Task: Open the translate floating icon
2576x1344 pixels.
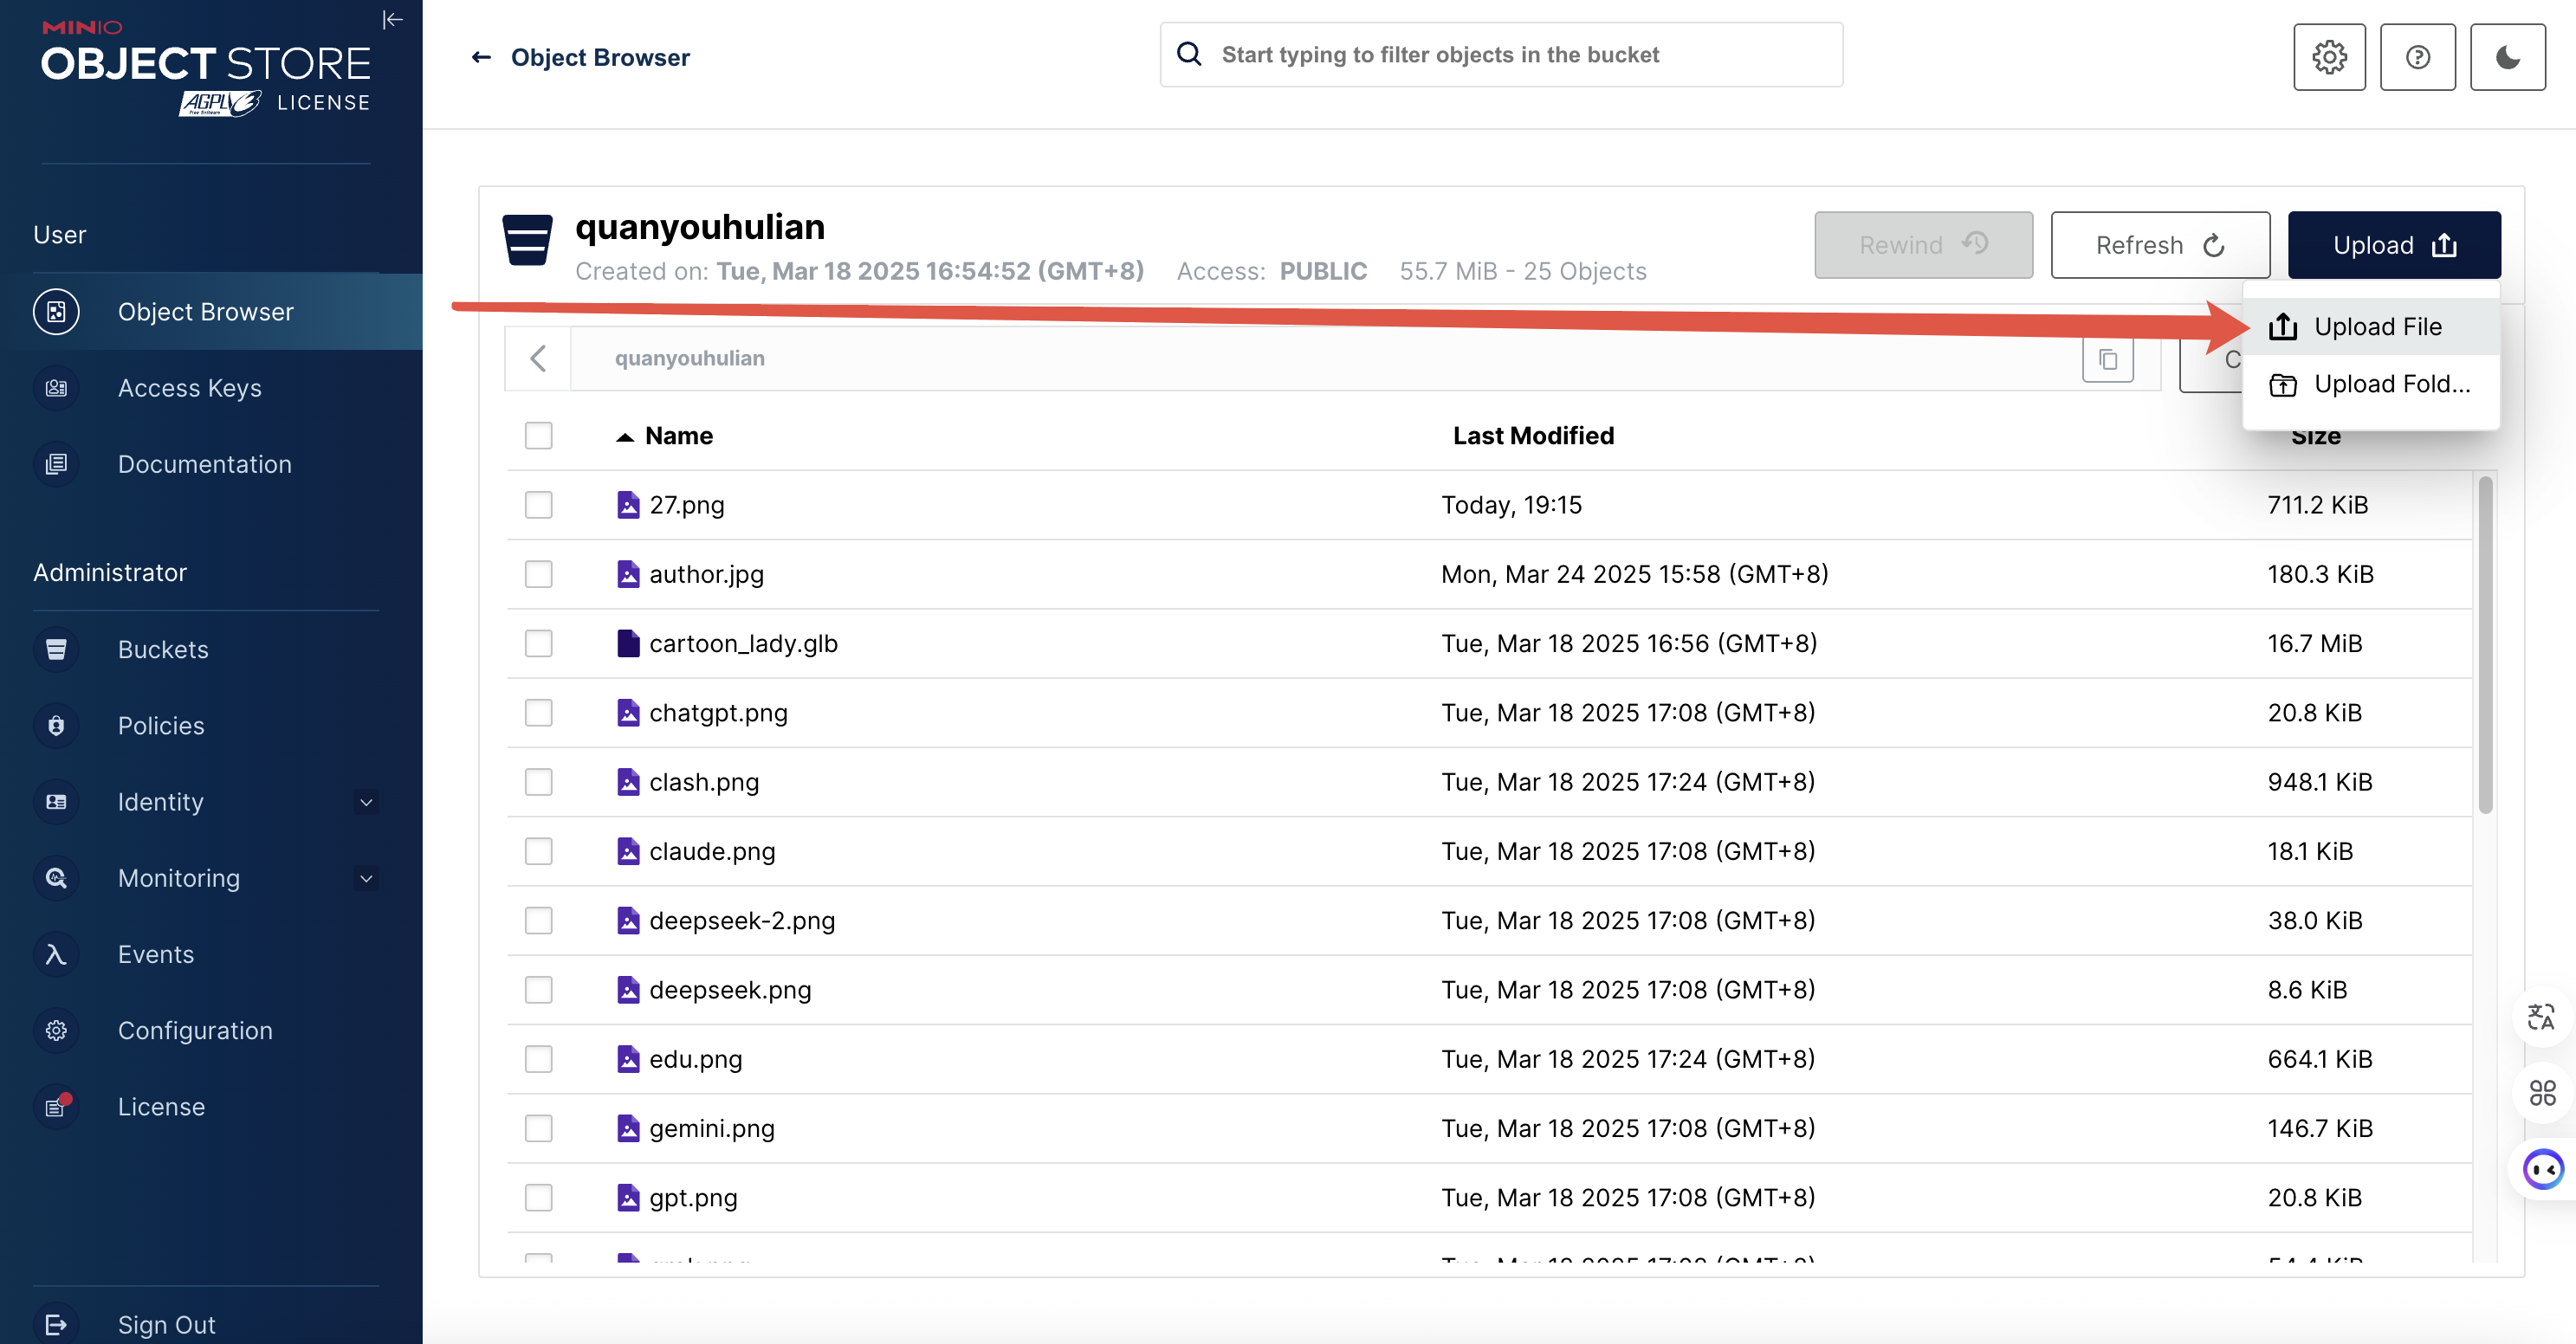Action: click(2541, 1017)
